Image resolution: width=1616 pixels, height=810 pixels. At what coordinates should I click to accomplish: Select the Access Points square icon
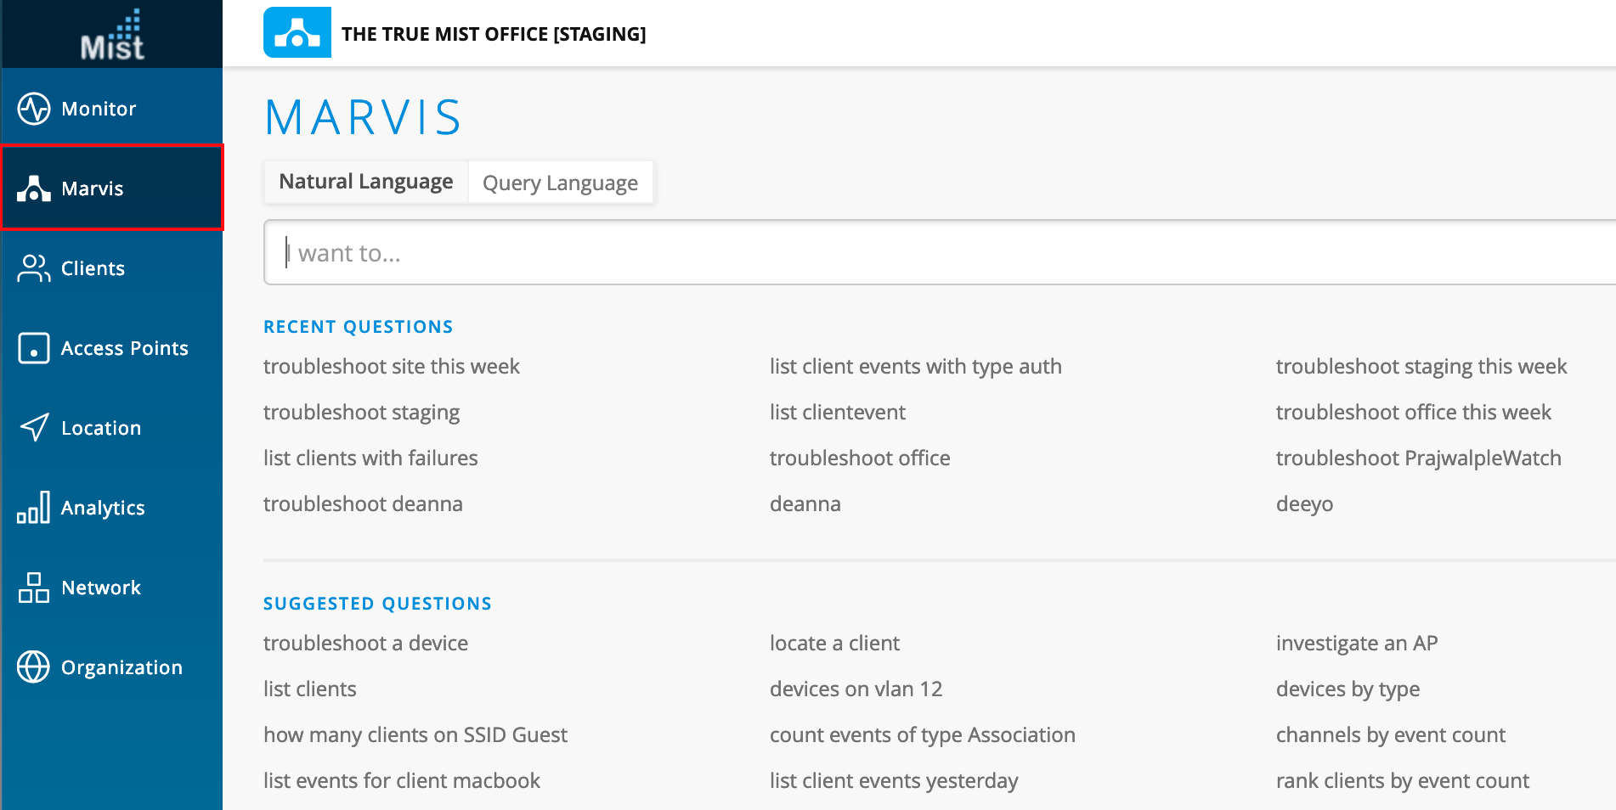[x=34, y=348]
